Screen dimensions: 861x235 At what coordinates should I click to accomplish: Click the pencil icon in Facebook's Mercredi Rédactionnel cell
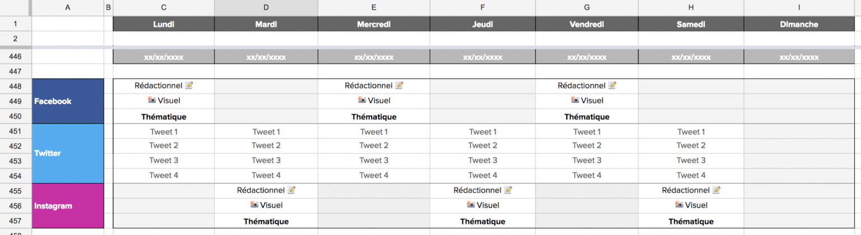(x=399, y=86)
